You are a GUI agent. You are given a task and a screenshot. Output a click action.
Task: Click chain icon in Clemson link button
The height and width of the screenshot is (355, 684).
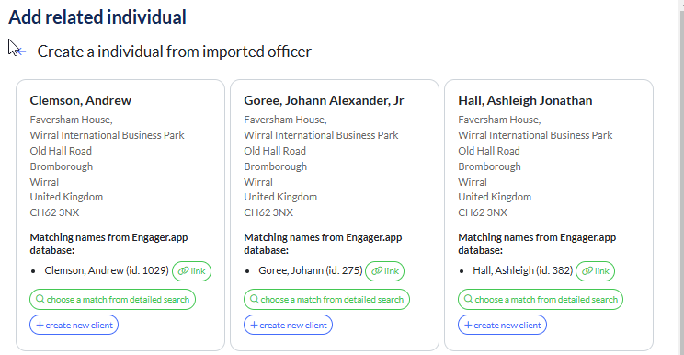(x=183, y=271)
